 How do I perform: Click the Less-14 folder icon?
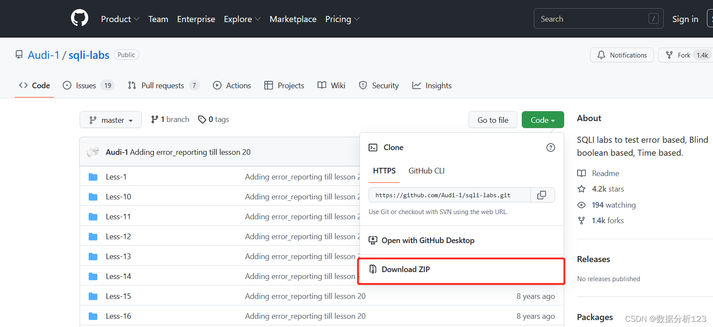tap(93, 276)
